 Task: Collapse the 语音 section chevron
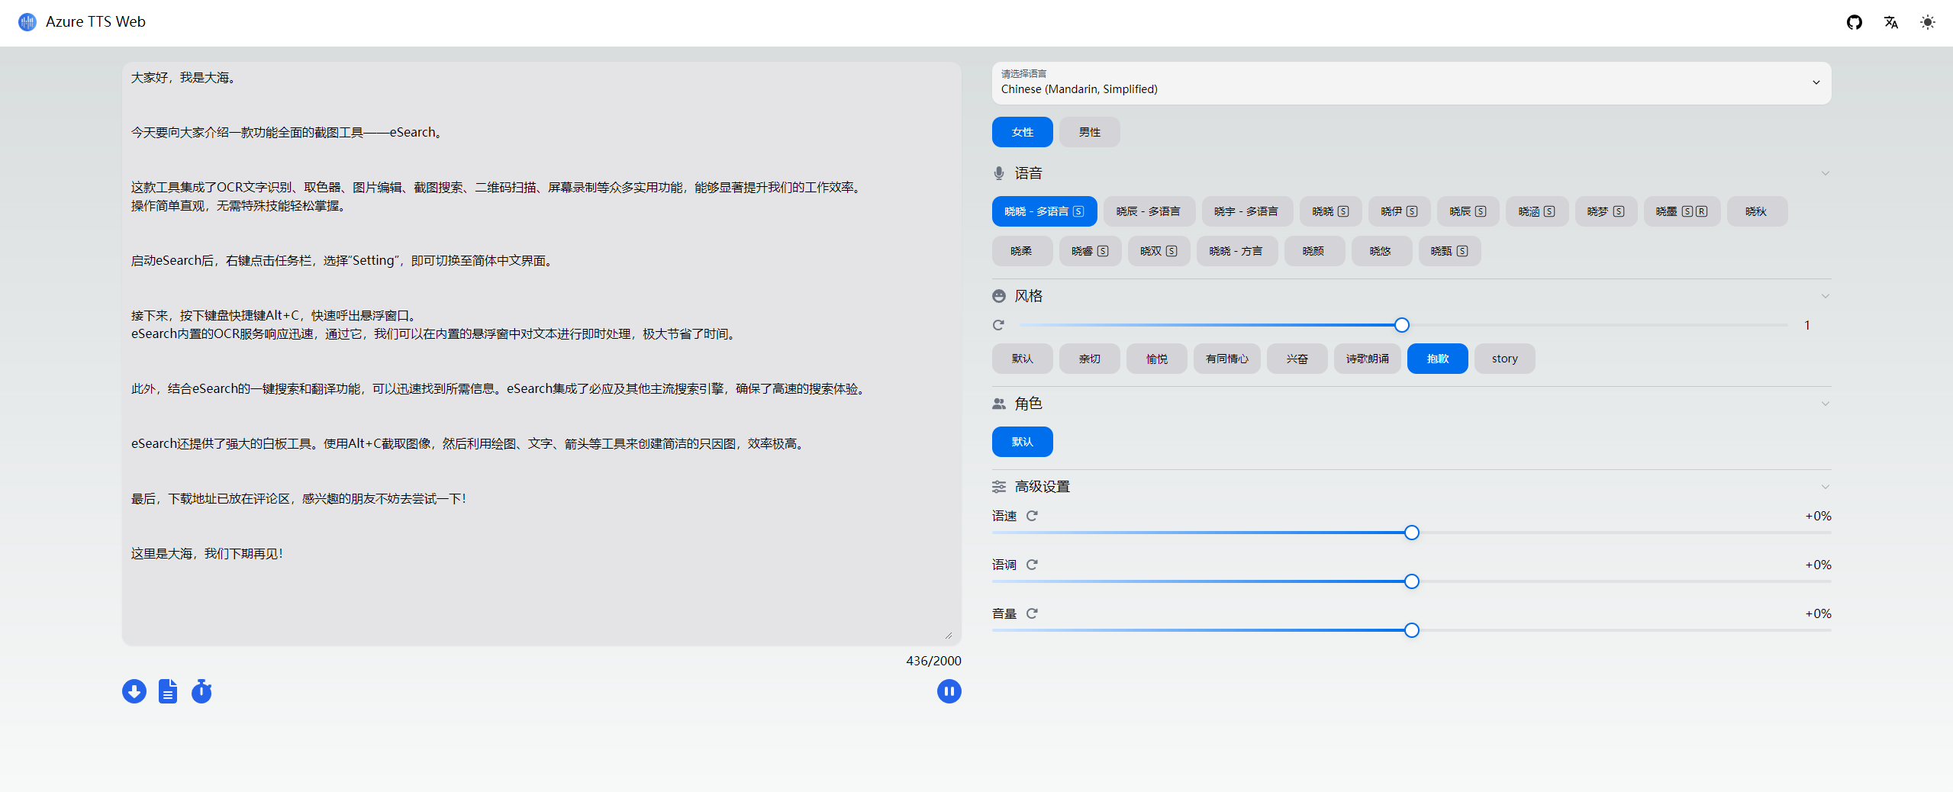[x=1825, y=173]
